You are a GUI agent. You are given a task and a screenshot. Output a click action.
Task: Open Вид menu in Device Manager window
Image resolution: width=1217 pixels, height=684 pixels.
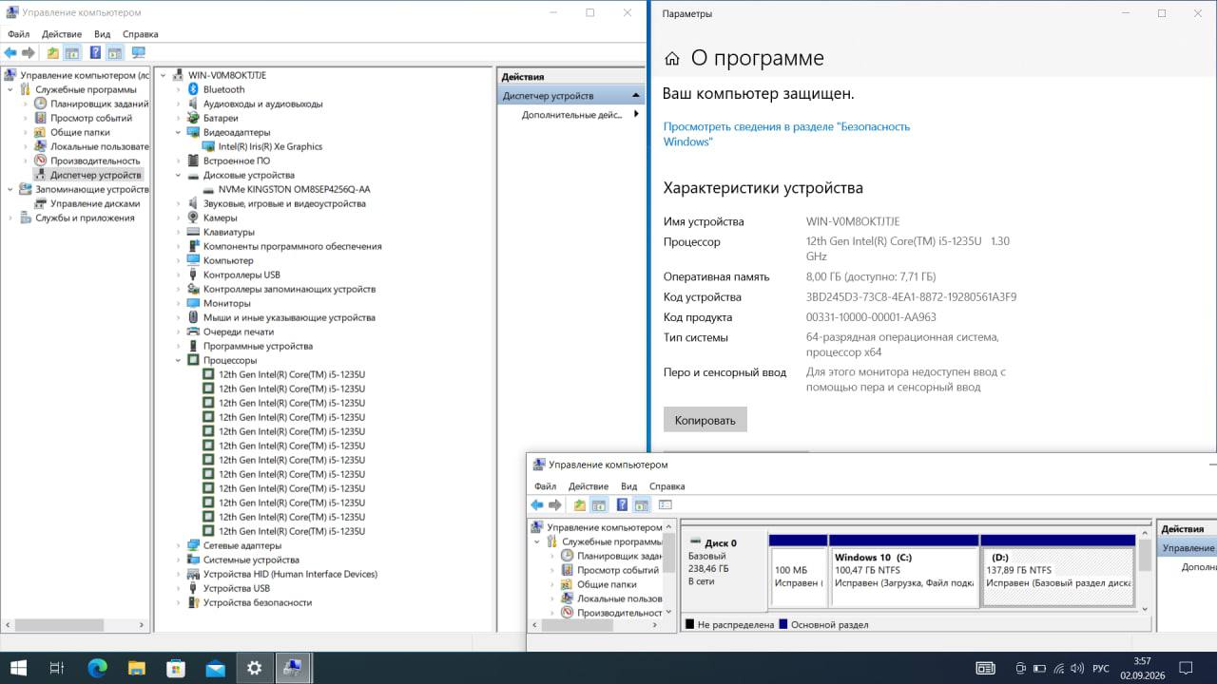(102, 34)
